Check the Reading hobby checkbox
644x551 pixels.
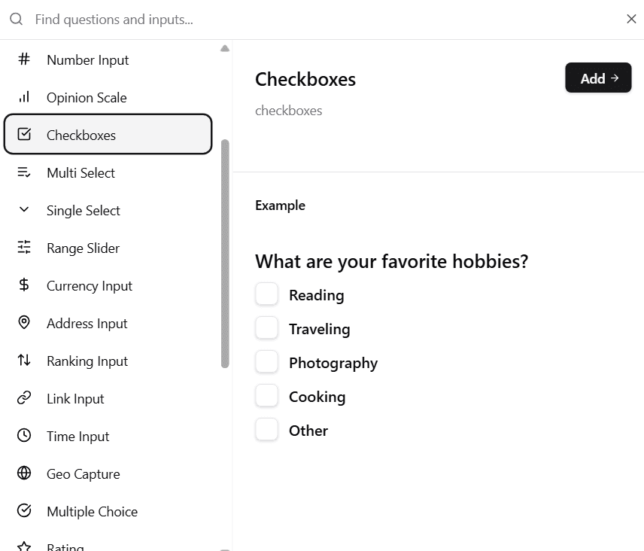coord(266,294)
